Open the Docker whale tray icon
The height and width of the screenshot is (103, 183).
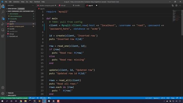coord(167,101)
